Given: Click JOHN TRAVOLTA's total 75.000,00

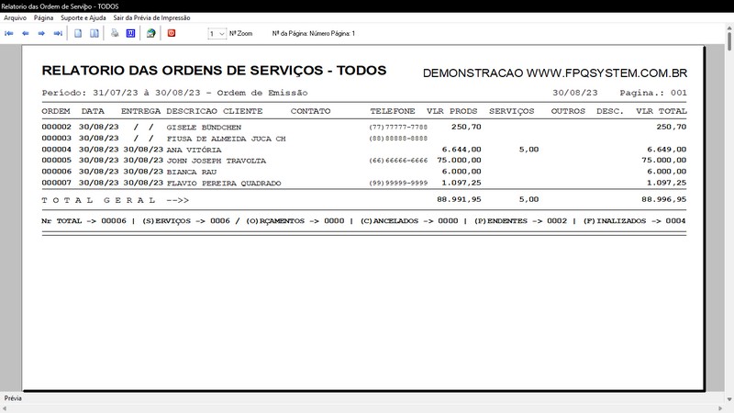Looking at the screenshot, I should (663, 160).
